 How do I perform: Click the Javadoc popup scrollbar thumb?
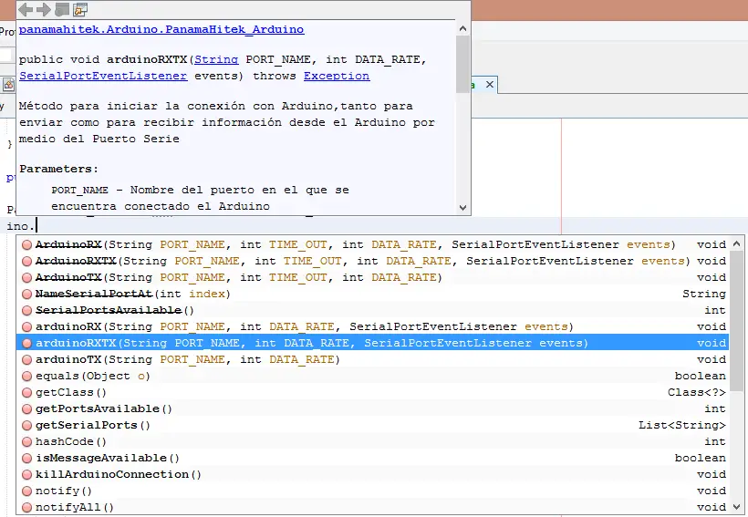tap(462, 64)
